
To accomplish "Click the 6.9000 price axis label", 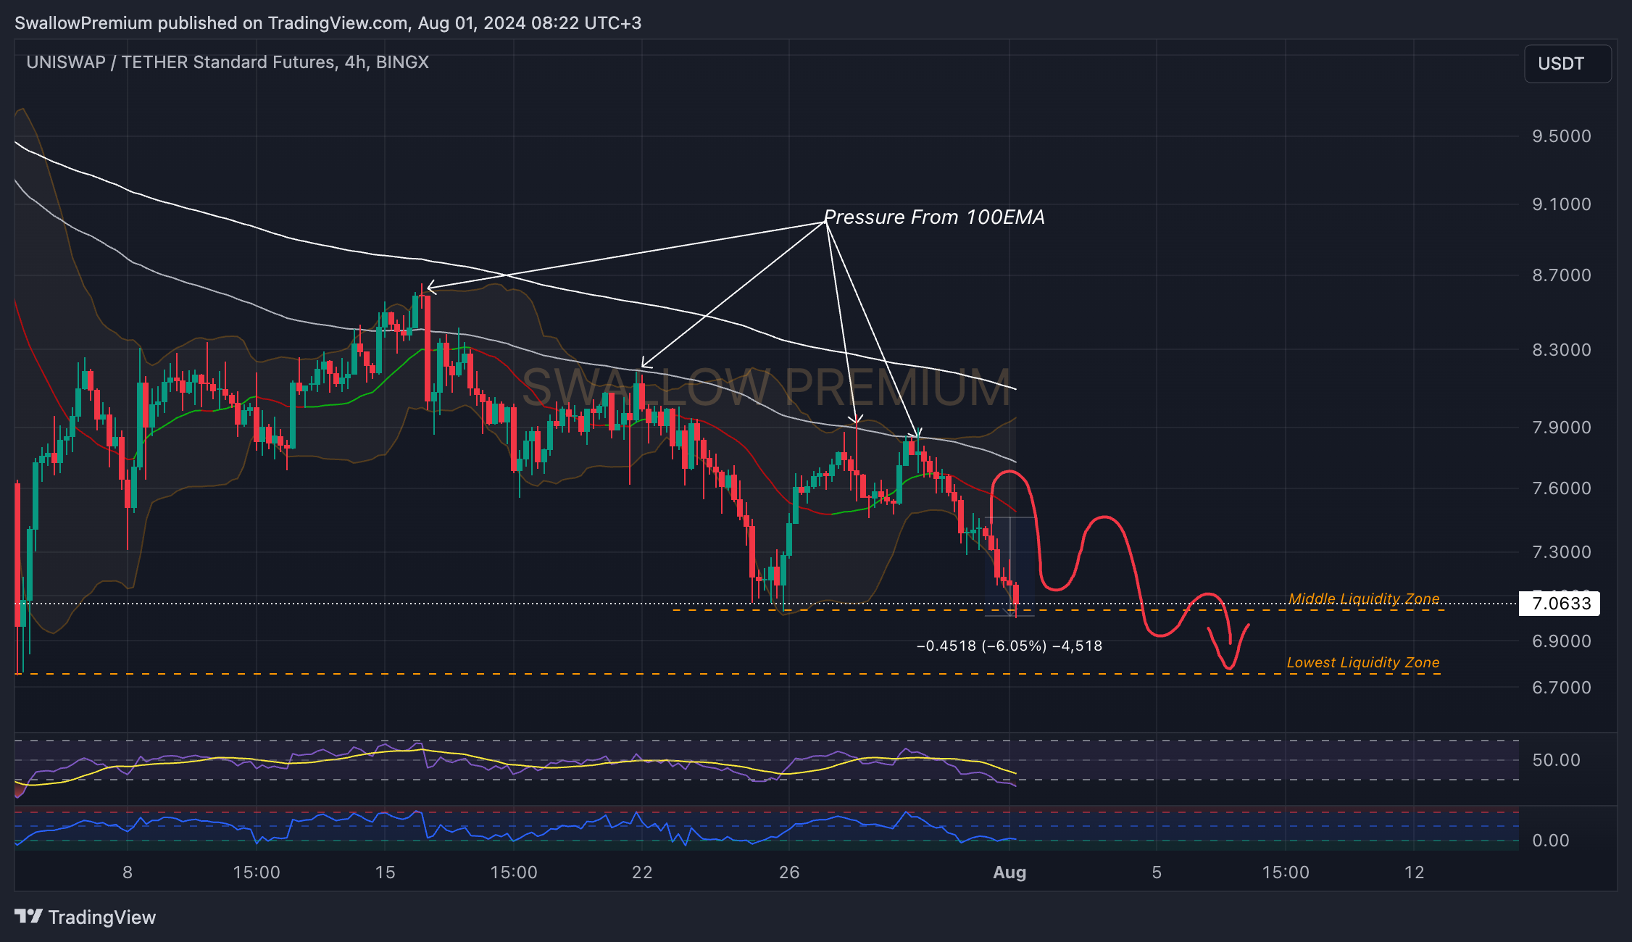I will [x=1562, y=641].
